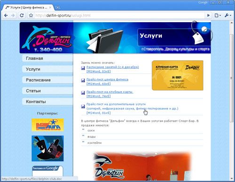Click the Здесь можно скачать: text
This screenshot has width=235, height=182.
98,63
